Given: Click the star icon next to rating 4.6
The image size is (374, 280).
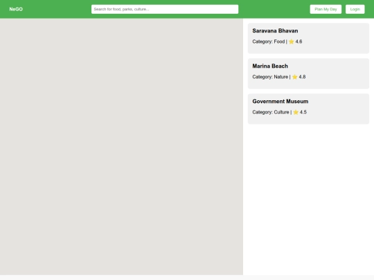Looking at the screenshot, I should pos(291,41).
